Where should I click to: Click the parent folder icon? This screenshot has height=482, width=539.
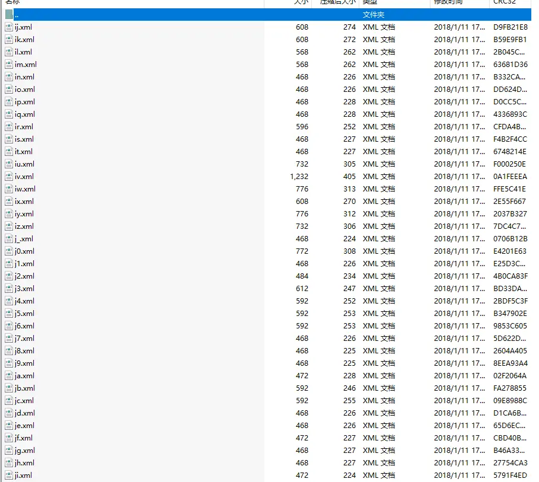pyautogui.click(x=9, y=14)
